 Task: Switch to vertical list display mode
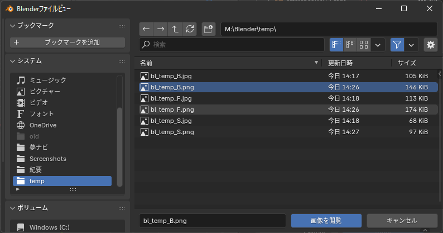336,45
